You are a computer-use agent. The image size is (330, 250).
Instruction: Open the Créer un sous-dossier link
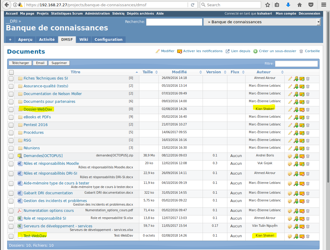[277, 51]
